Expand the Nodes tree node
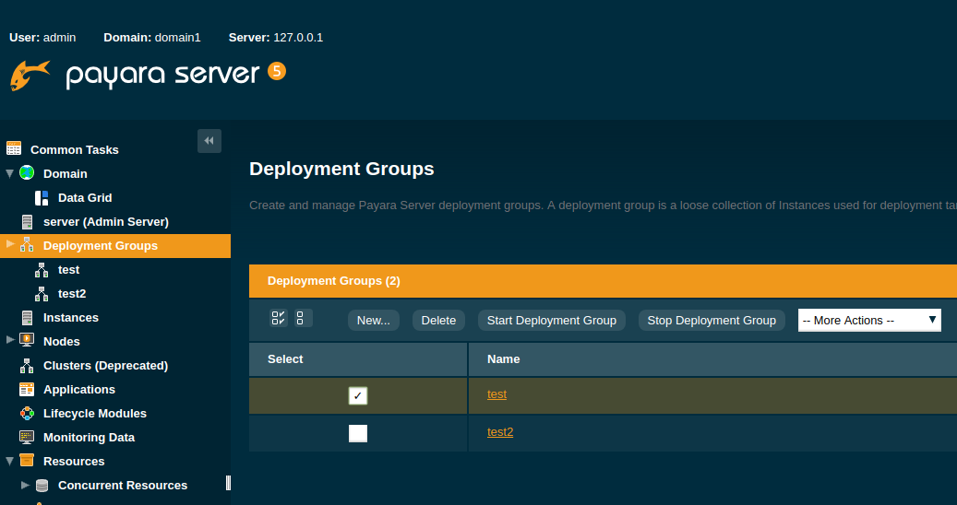This screenshot has height=505, width=957. [10, 339]
